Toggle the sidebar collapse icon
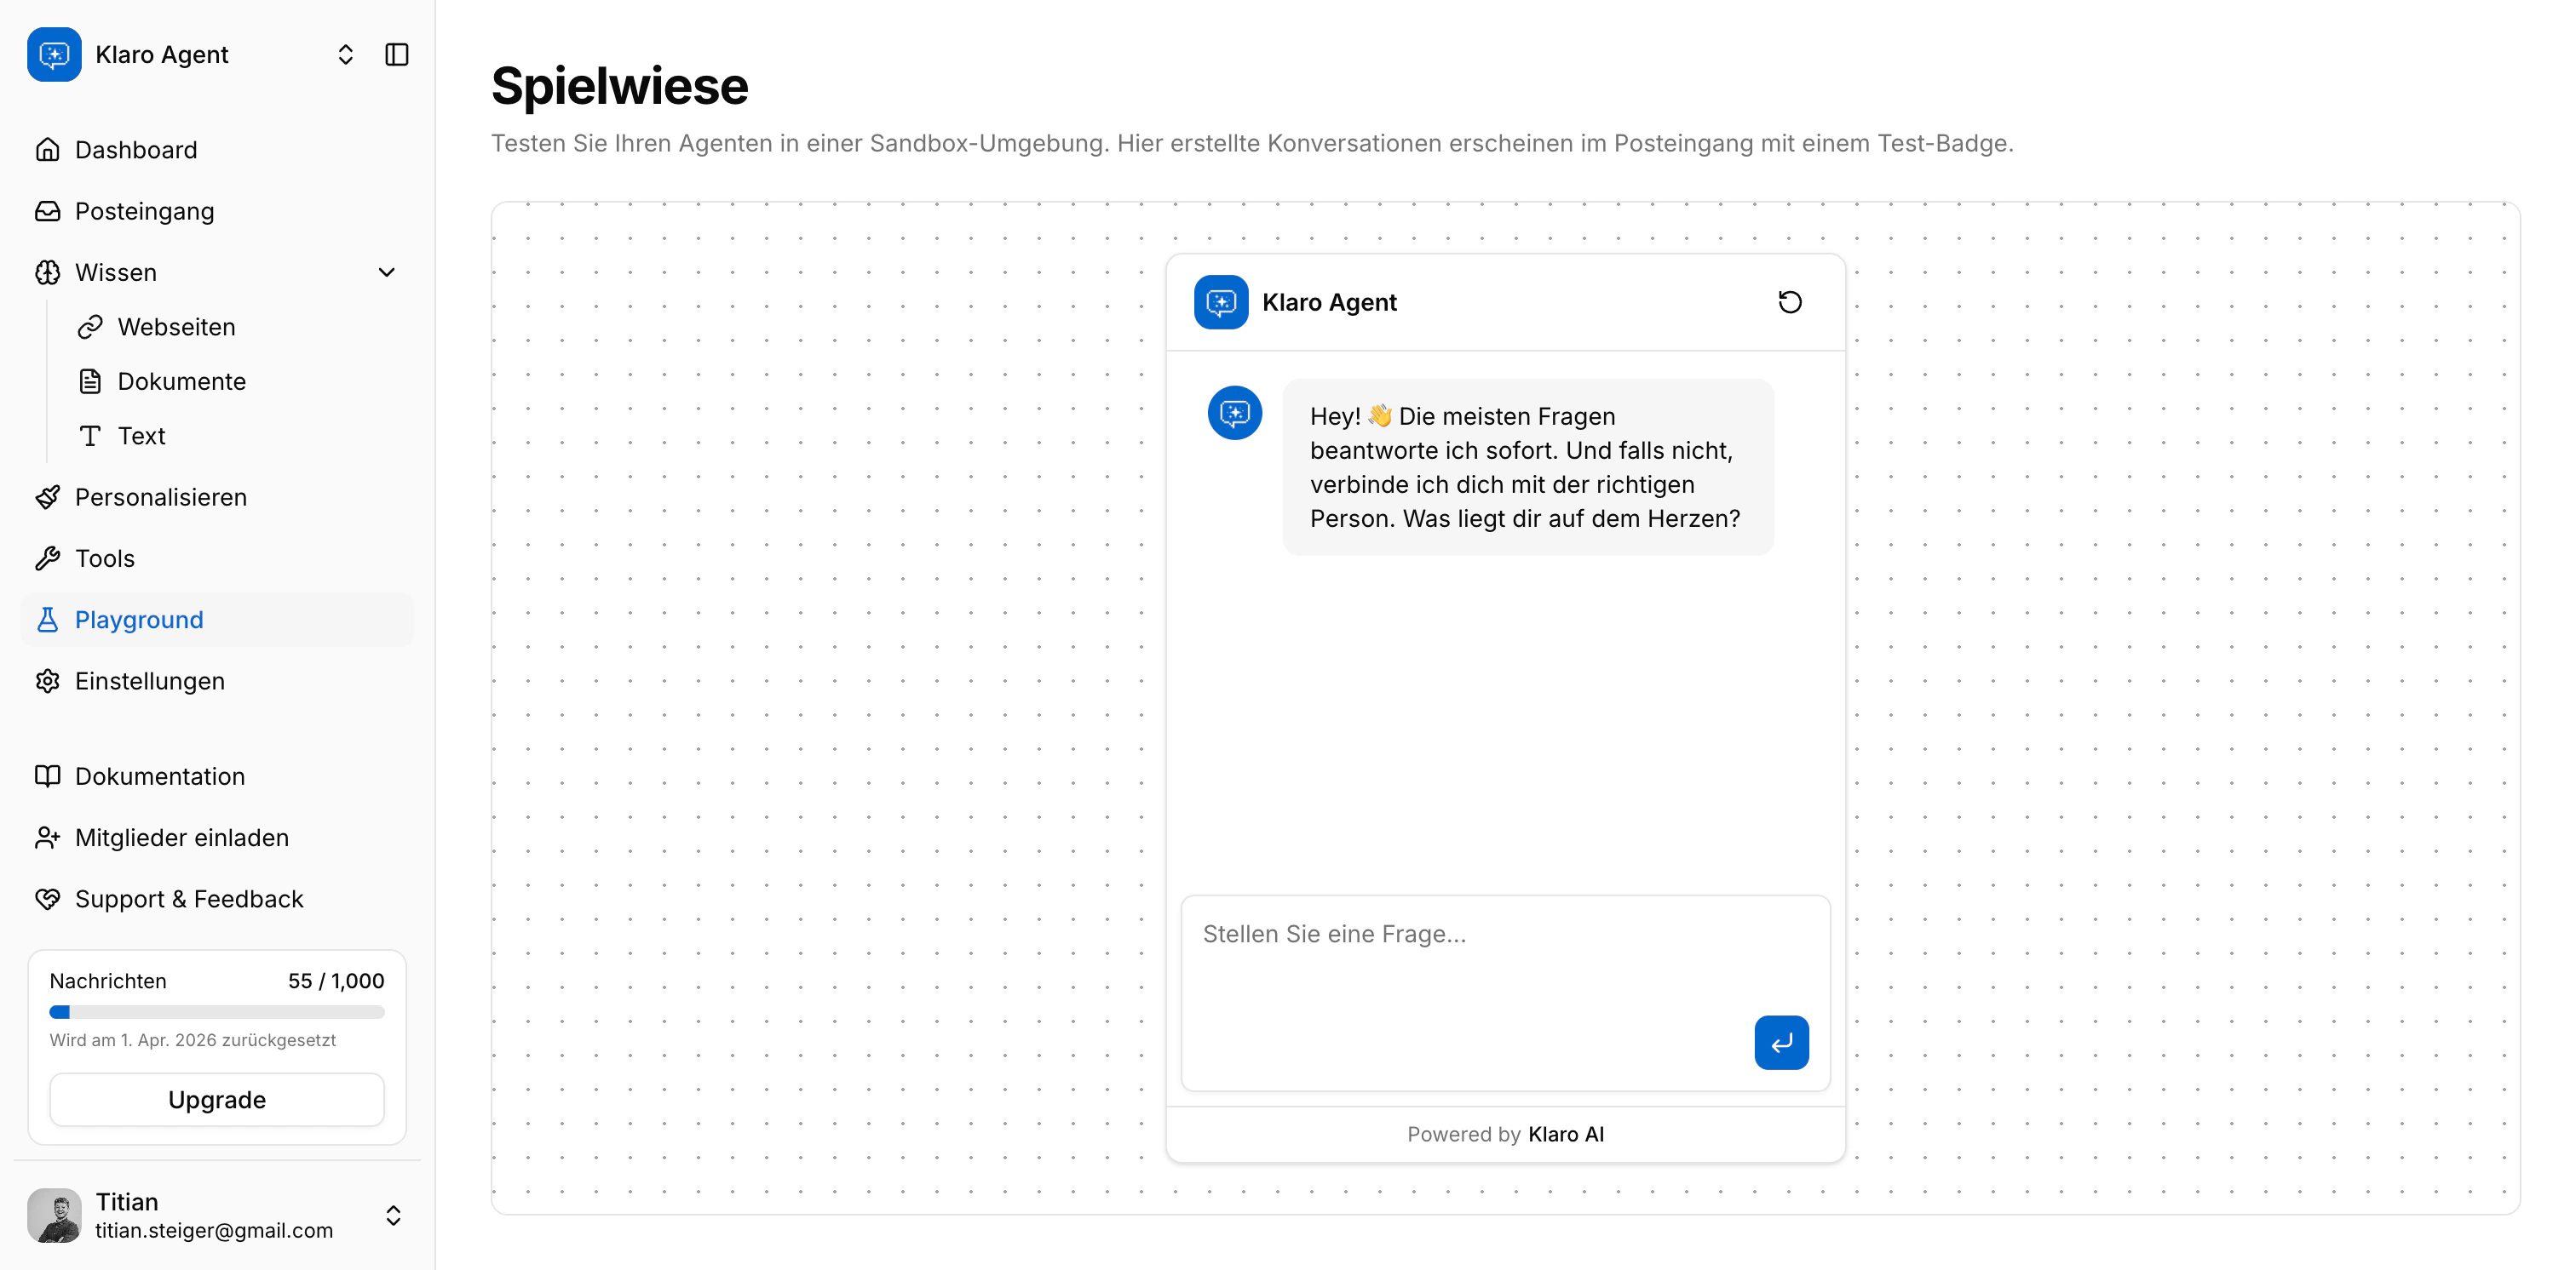Image resolution: width=2576 pixels, height=1270 pixels. point(396,54)
